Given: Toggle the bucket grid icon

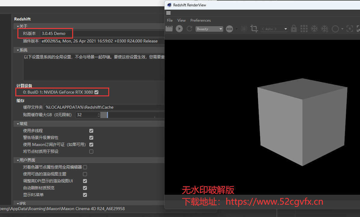Looking at the screenshot, I should pyautogui.click(x=304, y=29).
